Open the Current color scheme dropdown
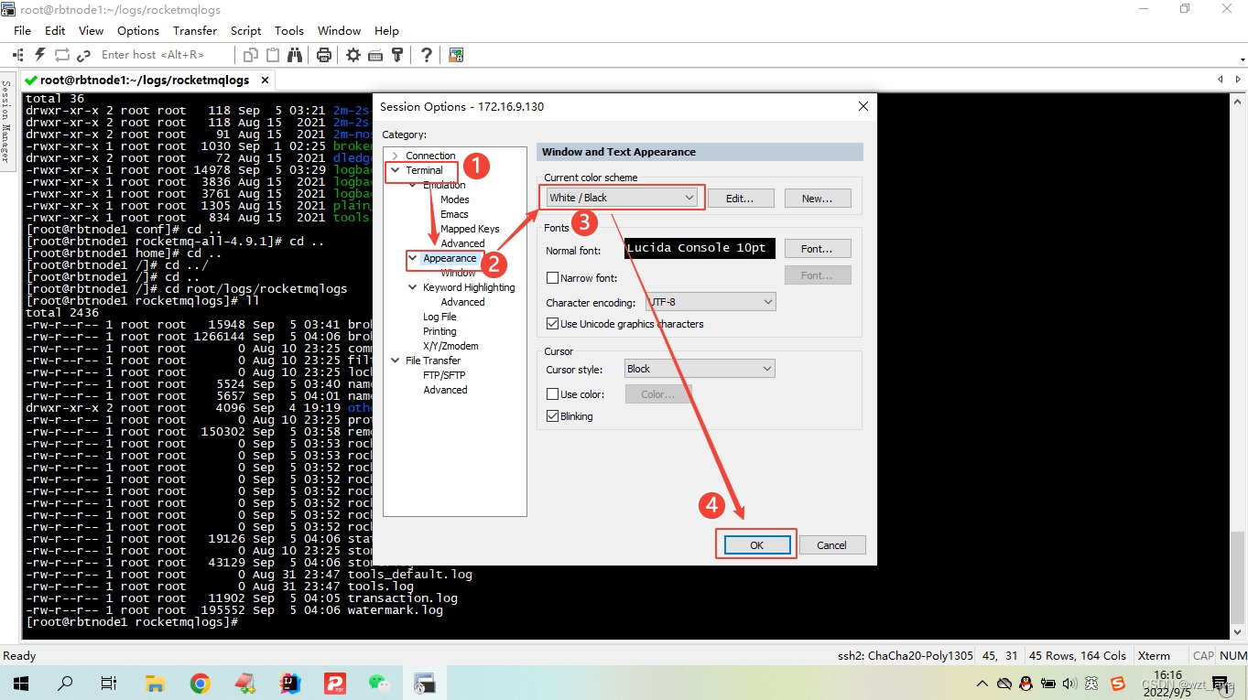The width and height of the screenshot is (1248, 700). tap(689, 197)
